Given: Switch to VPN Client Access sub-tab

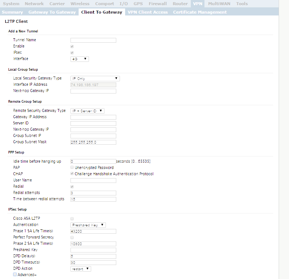Looking at the screenshot, I should pyautogui.click(x=148, y=12).
